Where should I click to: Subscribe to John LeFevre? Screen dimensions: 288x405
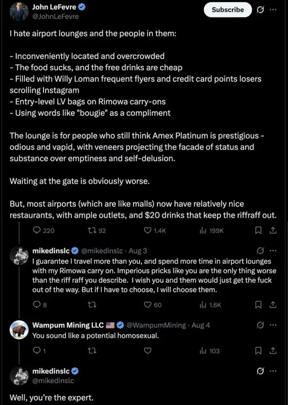(228, 10)
